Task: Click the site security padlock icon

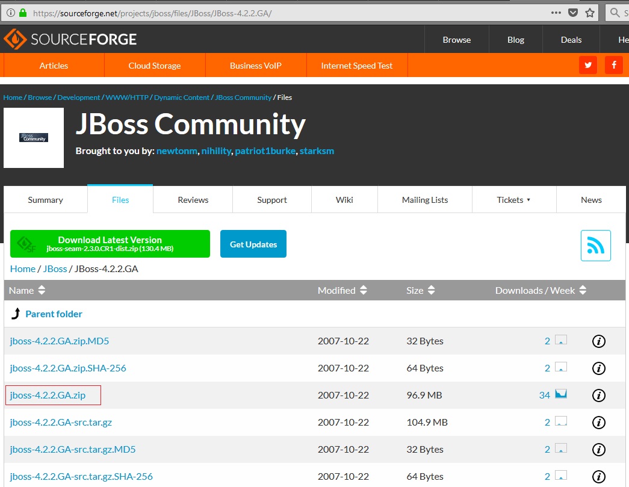Action: 23,13
